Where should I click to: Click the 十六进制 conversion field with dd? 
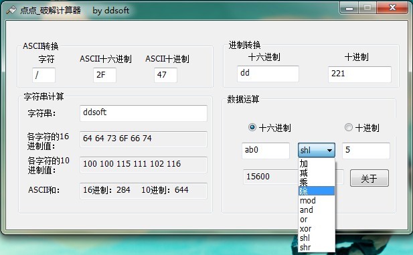[268, 74]
